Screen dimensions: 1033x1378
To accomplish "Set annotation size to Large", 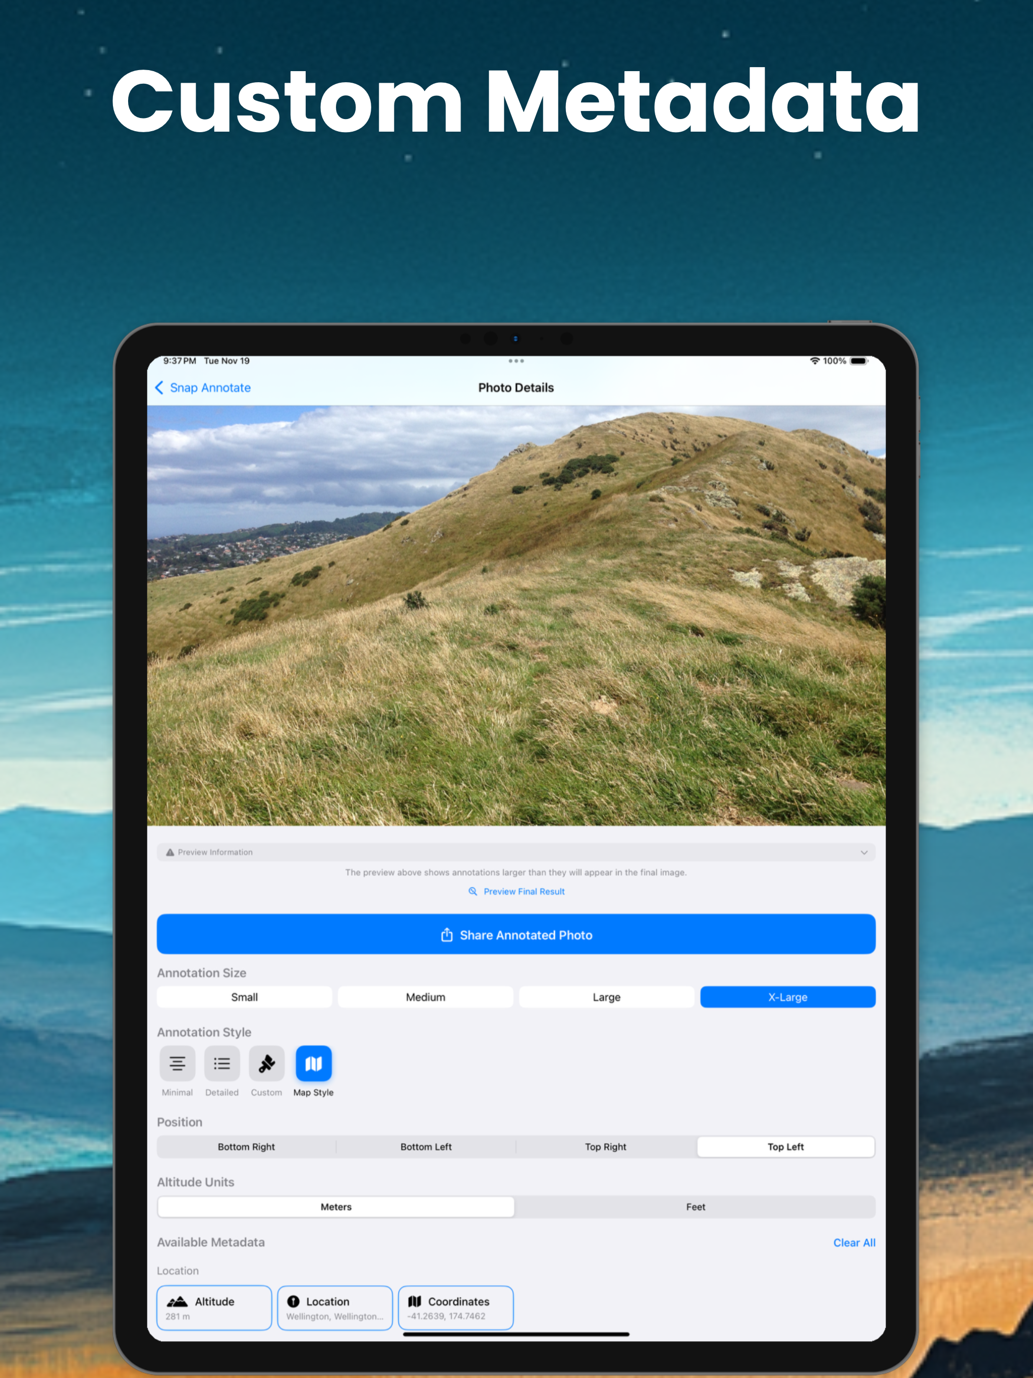I will [x=606, y=997].
